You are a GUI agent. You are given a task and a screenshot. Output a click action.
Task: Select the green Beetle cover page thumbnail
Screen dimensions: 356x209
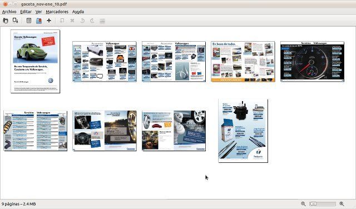click(x=35, y=61)
